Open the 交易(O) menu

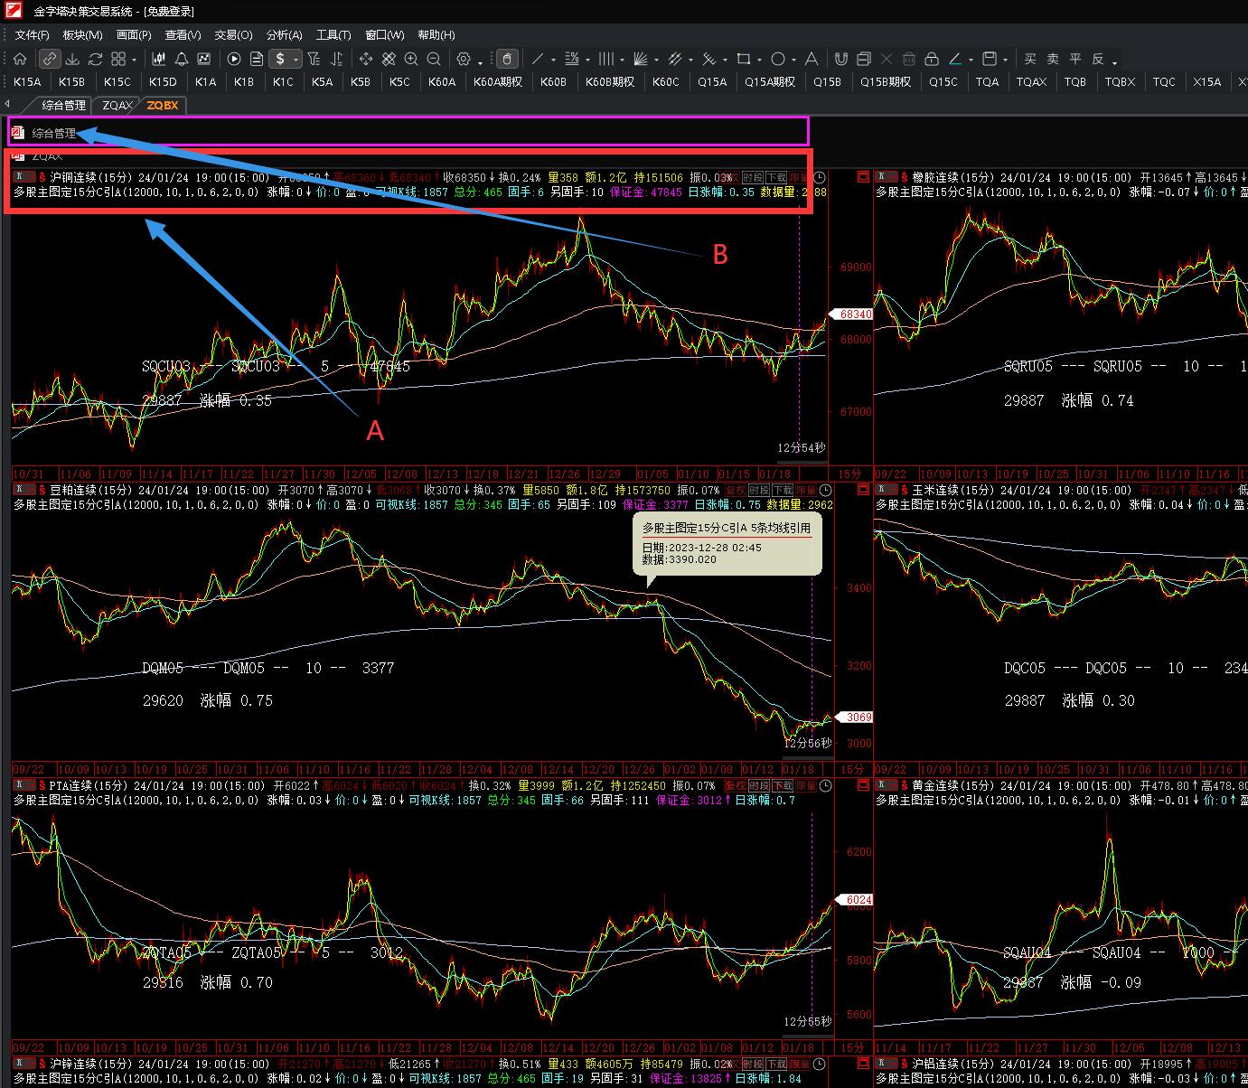(233, 34)
